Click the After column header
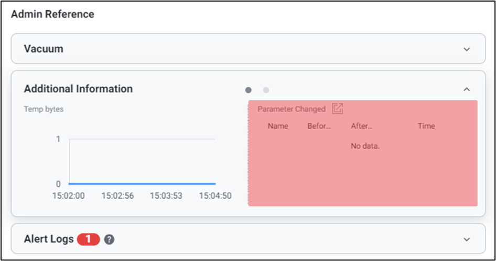Image resolution: width=496 pixels, height=261 pixels. click(361, 126)
